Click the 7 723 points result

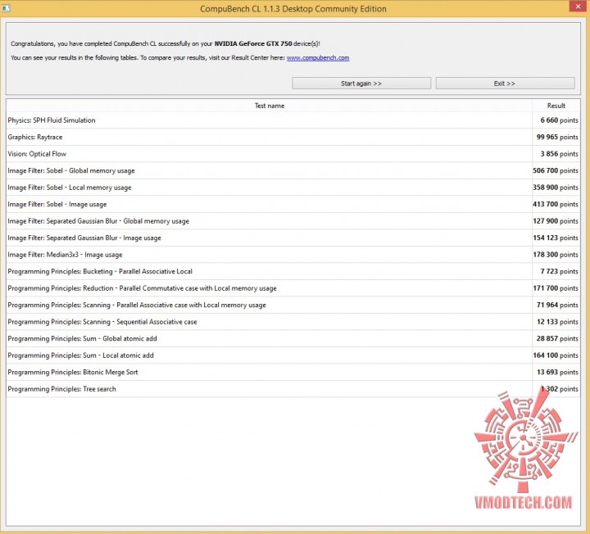coord(559,272)
